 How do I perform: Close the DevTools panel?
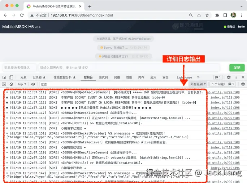coord(243,77)
